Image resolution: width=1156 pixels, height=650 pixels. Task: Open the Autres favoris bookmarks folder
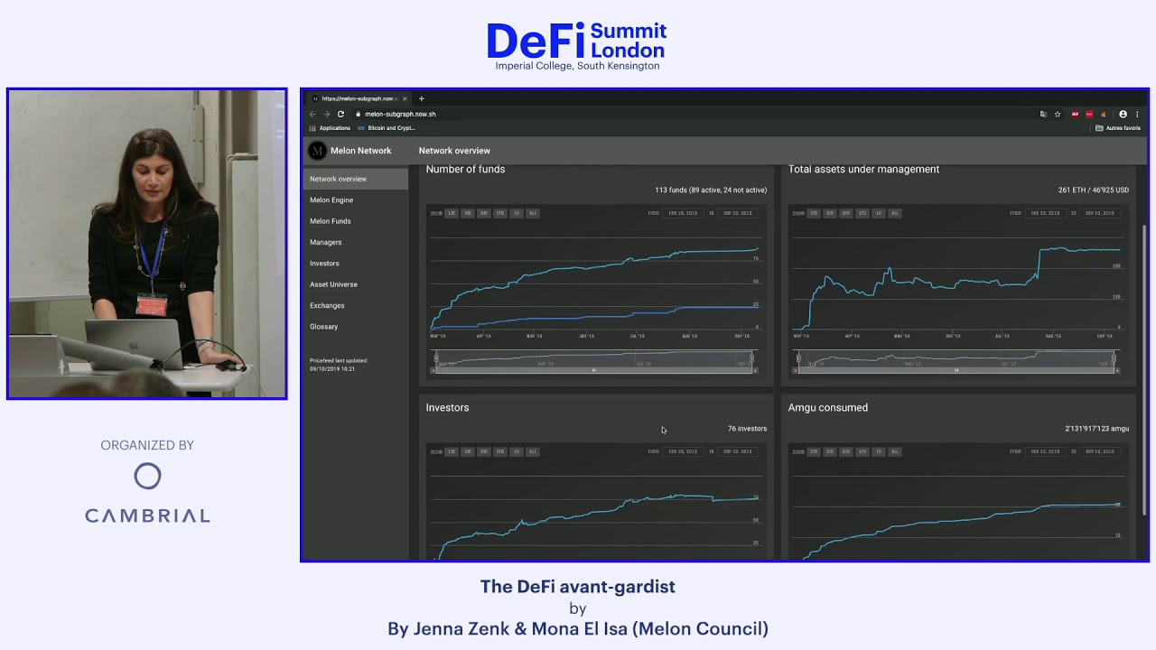click(1118, 128)
